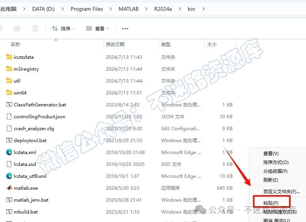Choose 自定义文件夹(F)... in the context menu
The height and width of the screenshot is (222, 306).
281,192
